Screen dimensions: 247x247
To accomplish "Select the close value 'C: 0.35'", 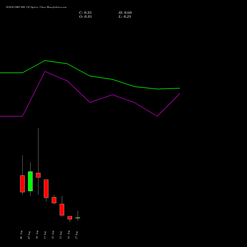I will click(x=85, y=13).
